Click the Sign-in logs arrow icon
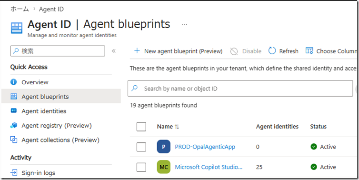Screen dimensions: 359x180 point(14,172)
